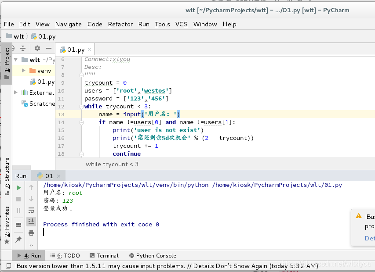
Task: Hide the Project panel with minus icon
Action: pyautogui.click(x=49, y=48)
